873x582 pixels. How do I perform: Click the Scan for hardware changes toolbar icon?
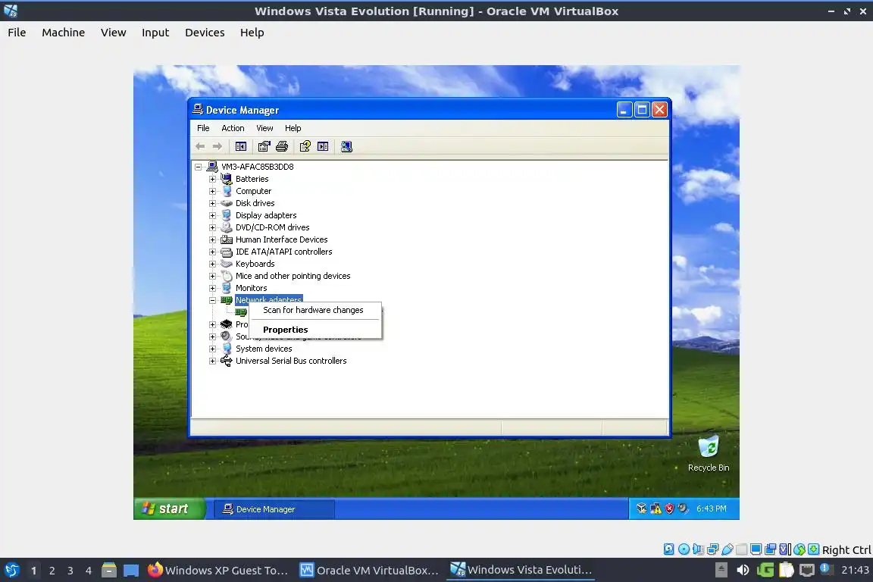(346, 146)
